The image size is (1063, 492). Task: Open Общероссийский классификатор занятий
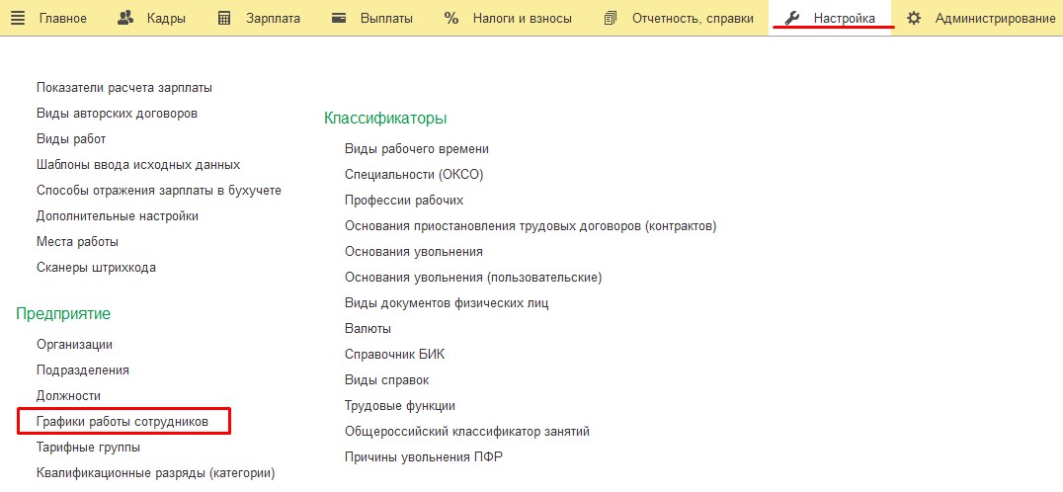[x=467, y=431]
